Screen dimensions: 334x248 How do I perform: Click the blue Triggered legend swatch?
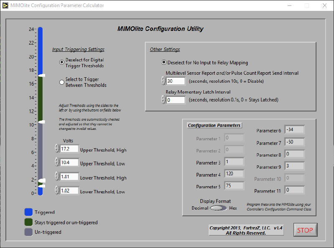[28, 212]
